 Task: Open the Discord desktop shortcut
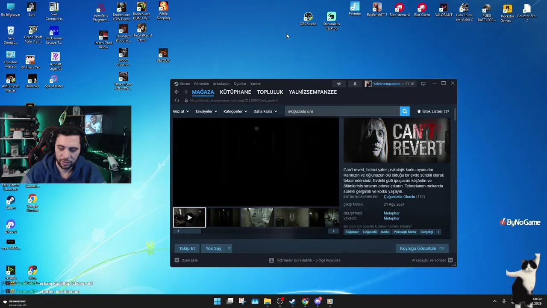click(x=11, y=227)
